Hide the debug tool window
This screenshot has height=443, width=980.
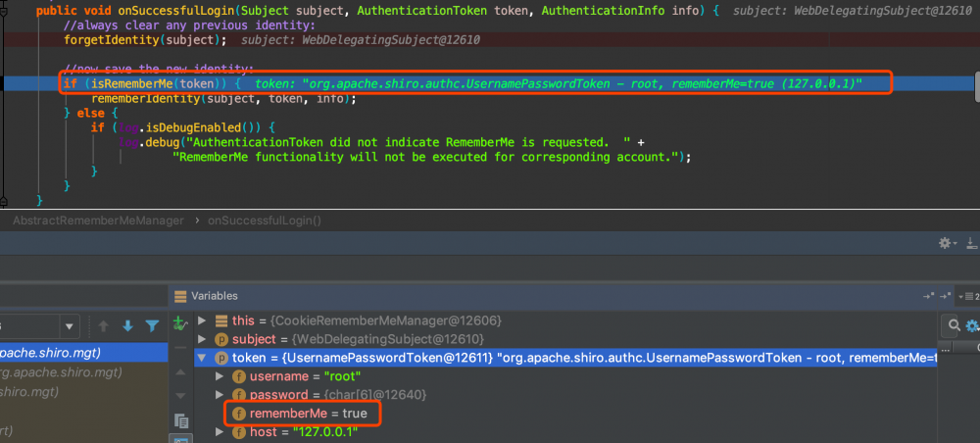coord(972,244)
